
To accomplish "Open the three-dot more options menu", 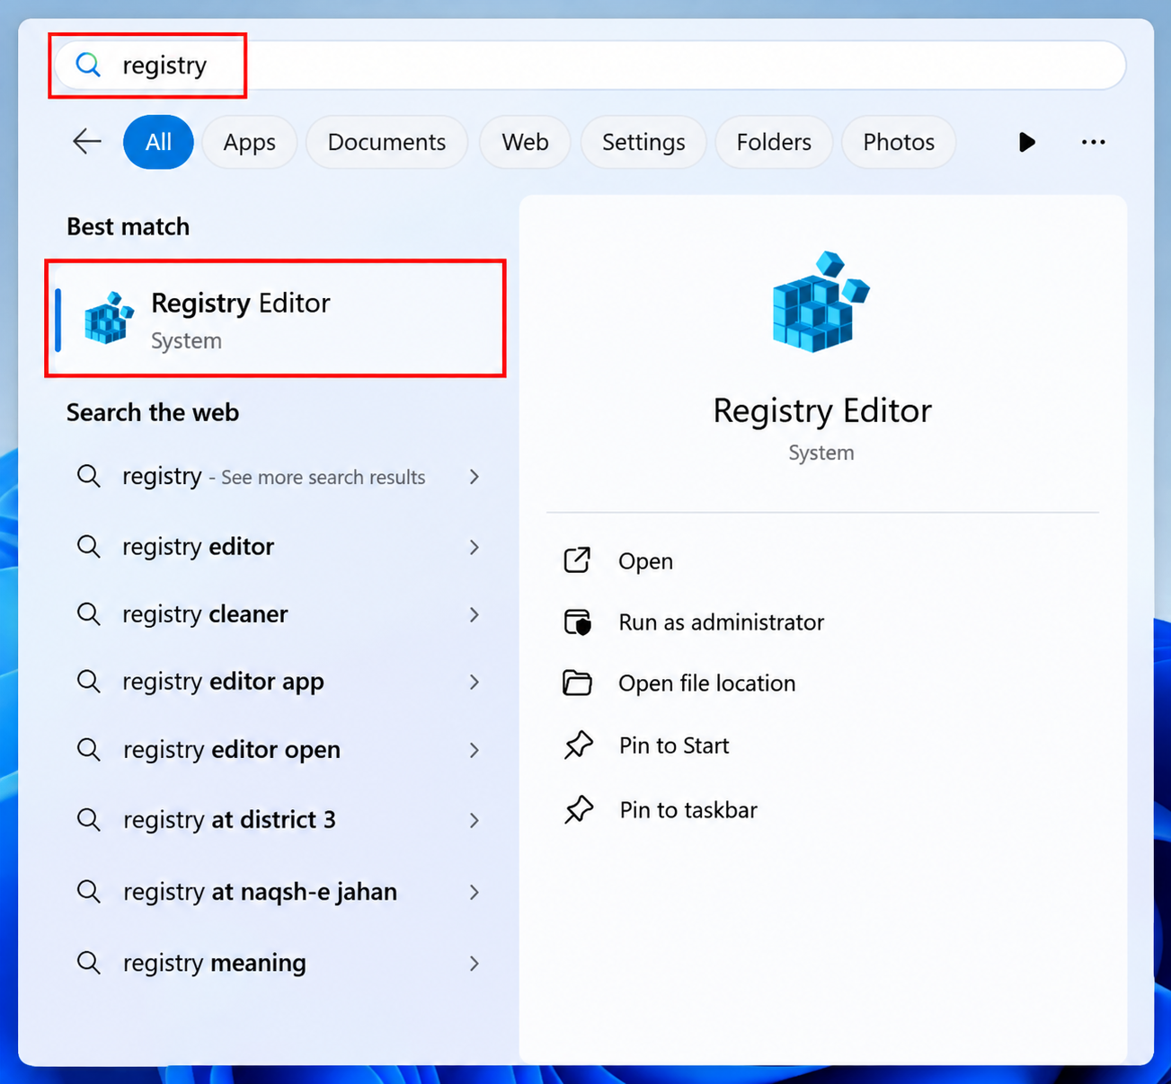I will pyautogui.click(x=1093, y=142).
